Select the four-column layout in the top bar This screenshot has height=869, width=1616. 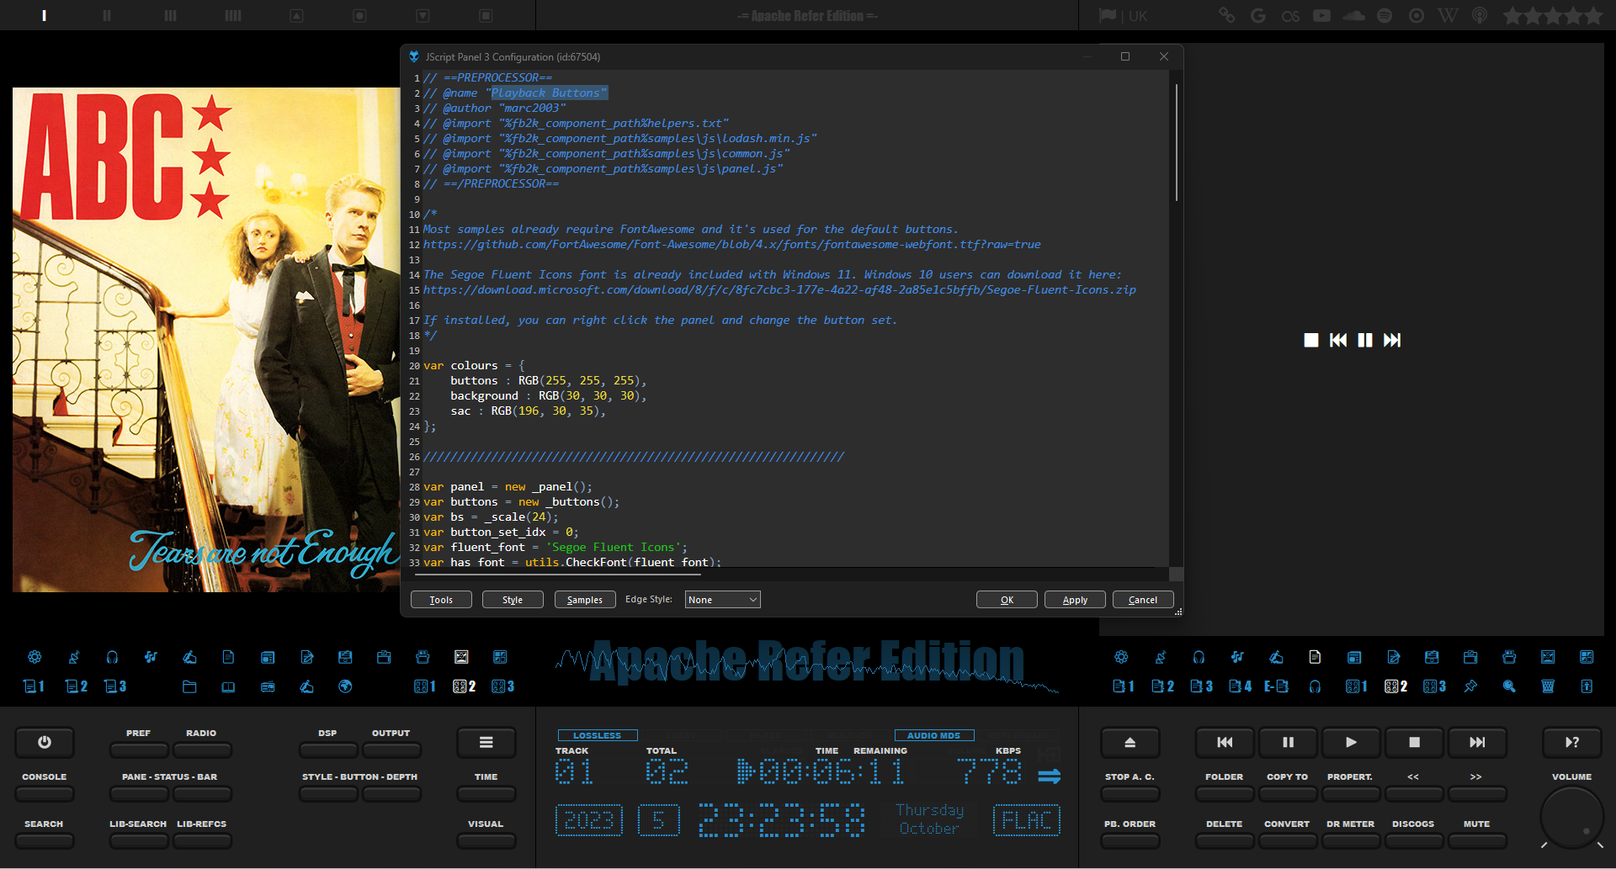(233, 16)
